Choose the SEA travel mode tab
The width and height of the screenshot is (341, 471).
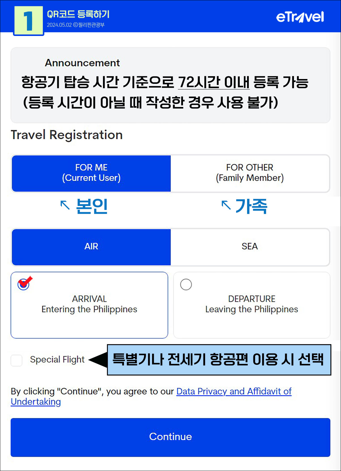tap(250, 247)
